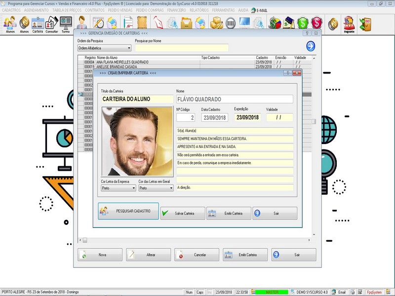Click the student list horizontal scrollbar

pos(197,240)
